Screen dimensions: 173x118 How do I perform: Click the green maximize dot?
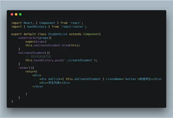tap(20, 14)
